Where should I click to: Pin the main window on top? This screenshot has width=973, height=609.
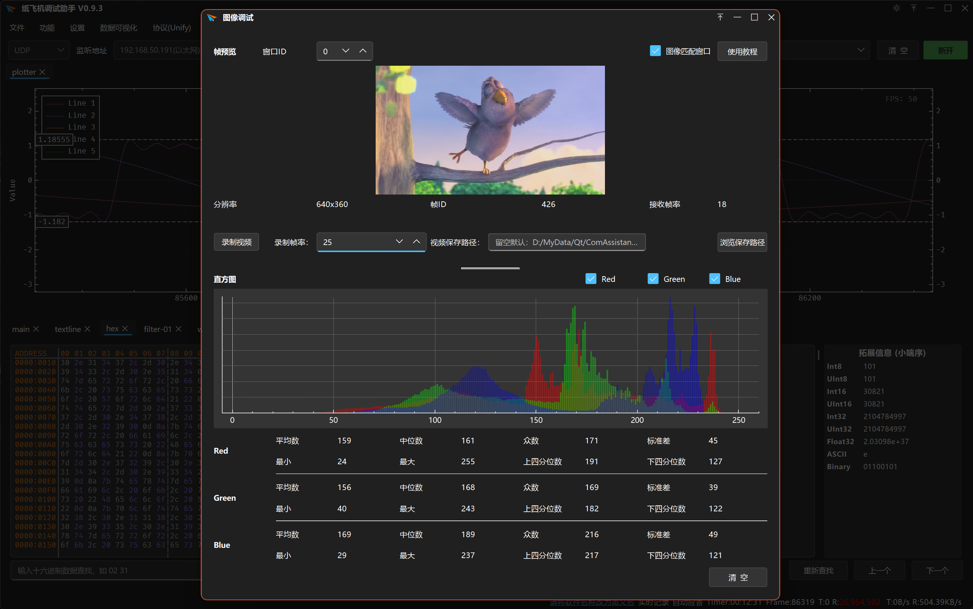pyautogui.click(x=914, y=8)
